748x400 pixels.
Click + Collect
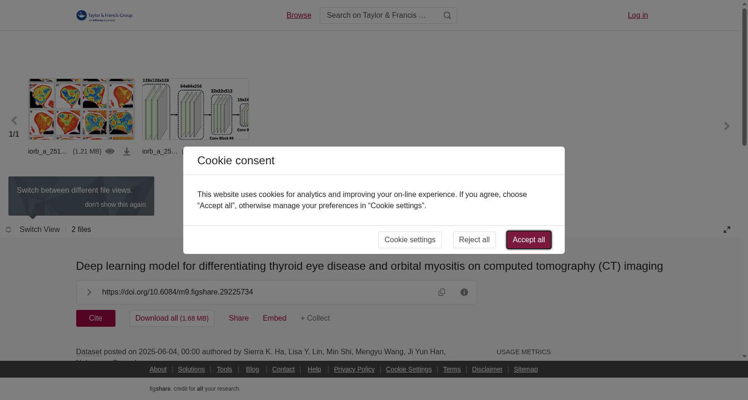315,318
